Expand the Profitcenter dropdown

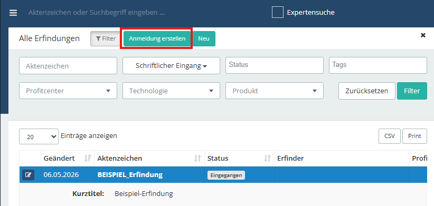pos(68,91)
